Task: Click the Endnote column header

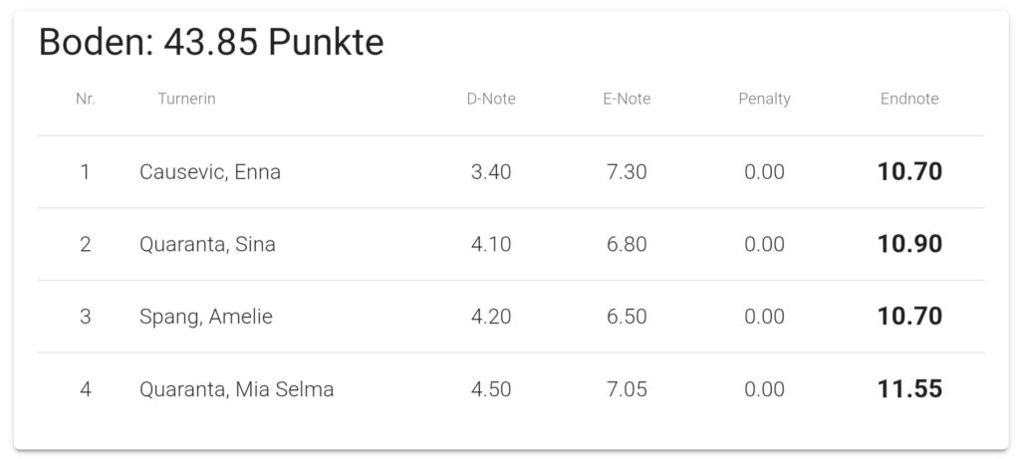Action: pyautogui.click(x=909, y=99)
